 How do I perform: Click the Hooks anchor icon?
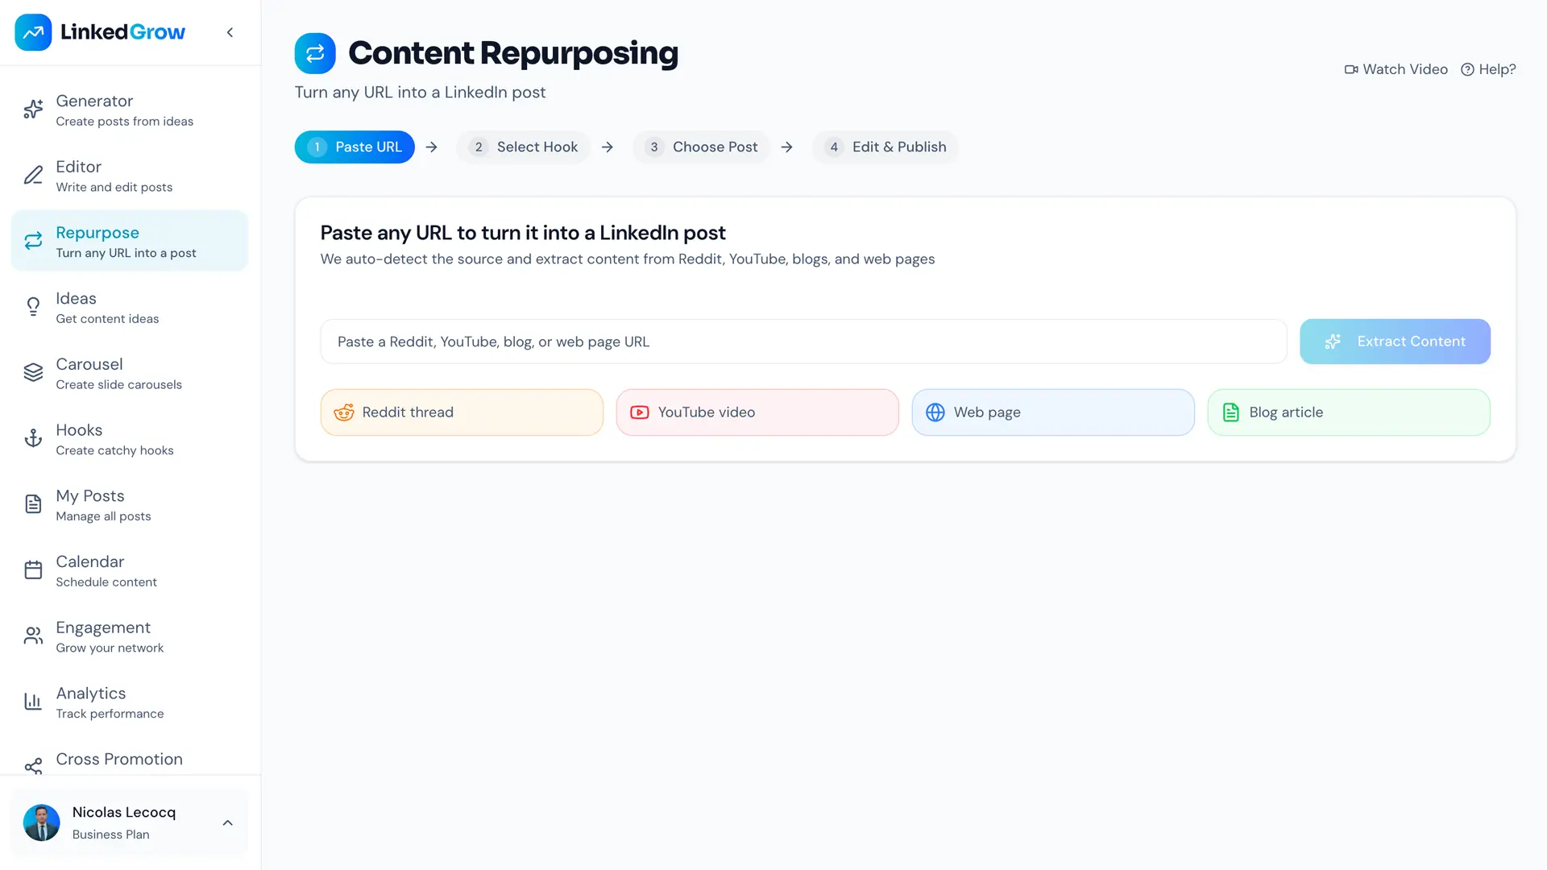(x=33, y=438)
